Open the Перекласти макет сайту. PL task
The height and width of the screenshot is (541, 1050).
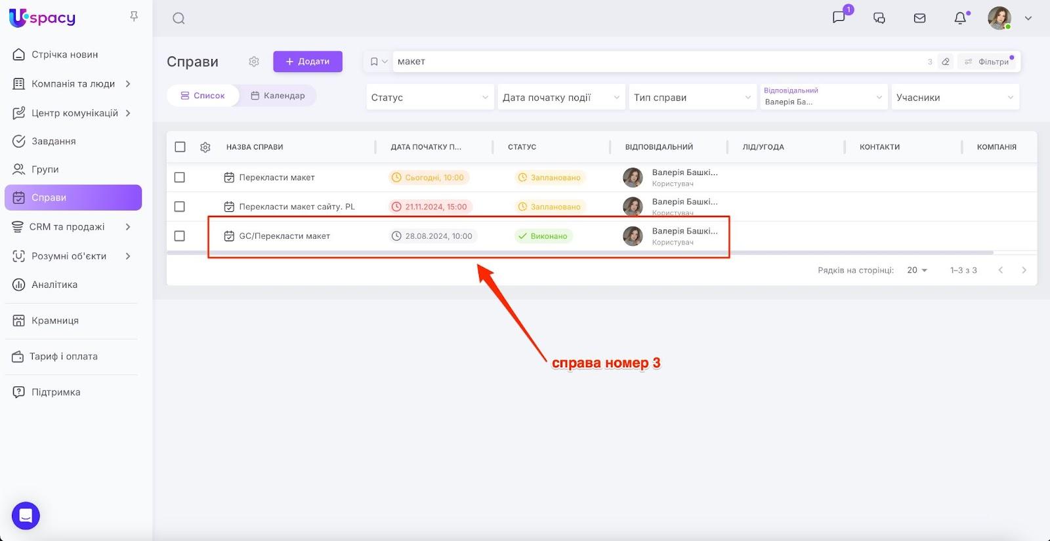point(297,207)
